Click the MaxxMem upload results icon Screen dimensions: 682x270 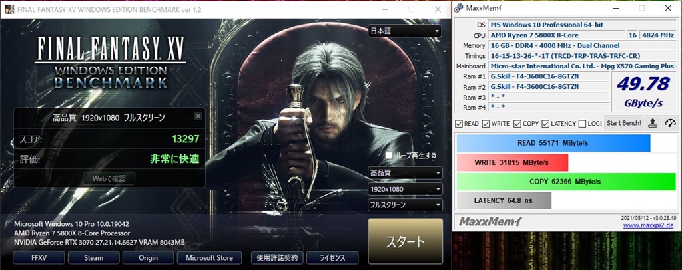(653, 123)
